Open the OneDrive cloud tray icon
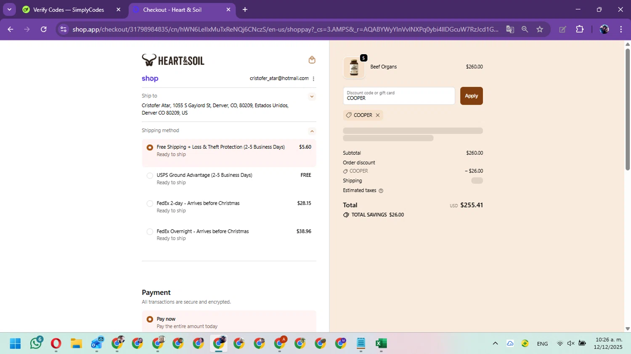Viewport: 631px width, 354px height. 510,344
